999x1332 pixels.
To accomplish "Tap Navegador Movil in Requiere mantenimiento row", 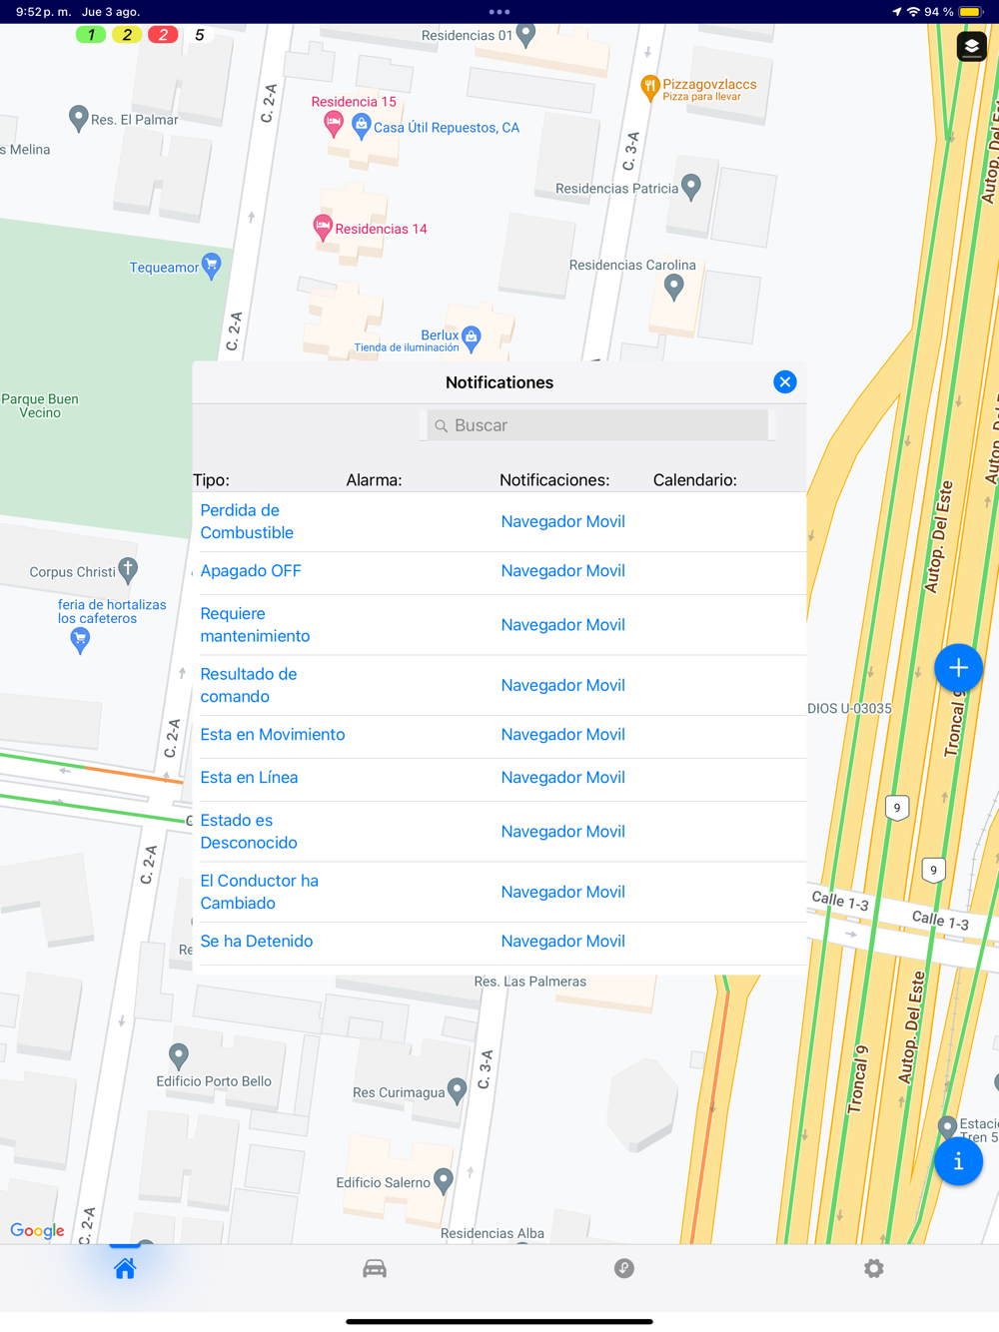I will (563, 625).
